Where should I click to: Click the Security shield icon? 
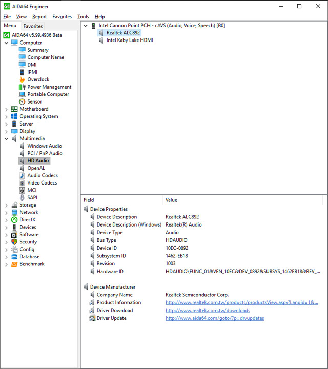pyautogui.click(x=14, y=242)
